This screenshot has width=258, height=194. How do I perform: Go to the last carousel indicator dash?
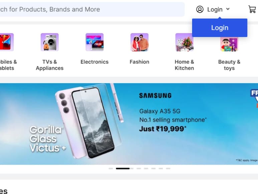click(x=168, y=169)
